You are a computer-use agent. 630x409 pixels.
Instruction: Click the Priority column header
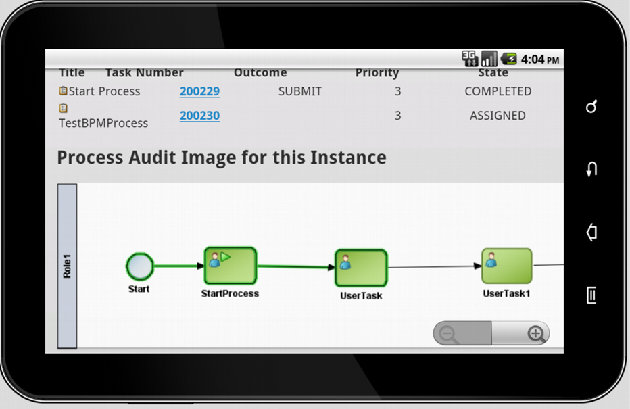pyautogui.click(x=377, y=72)
